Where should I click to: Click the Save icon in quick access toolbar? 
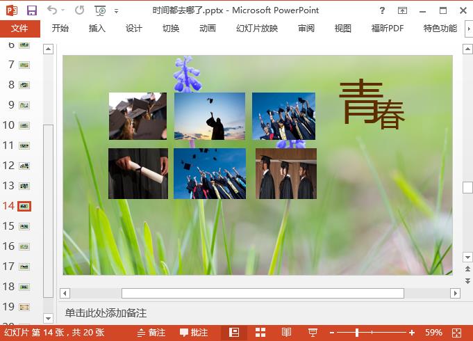32,10
